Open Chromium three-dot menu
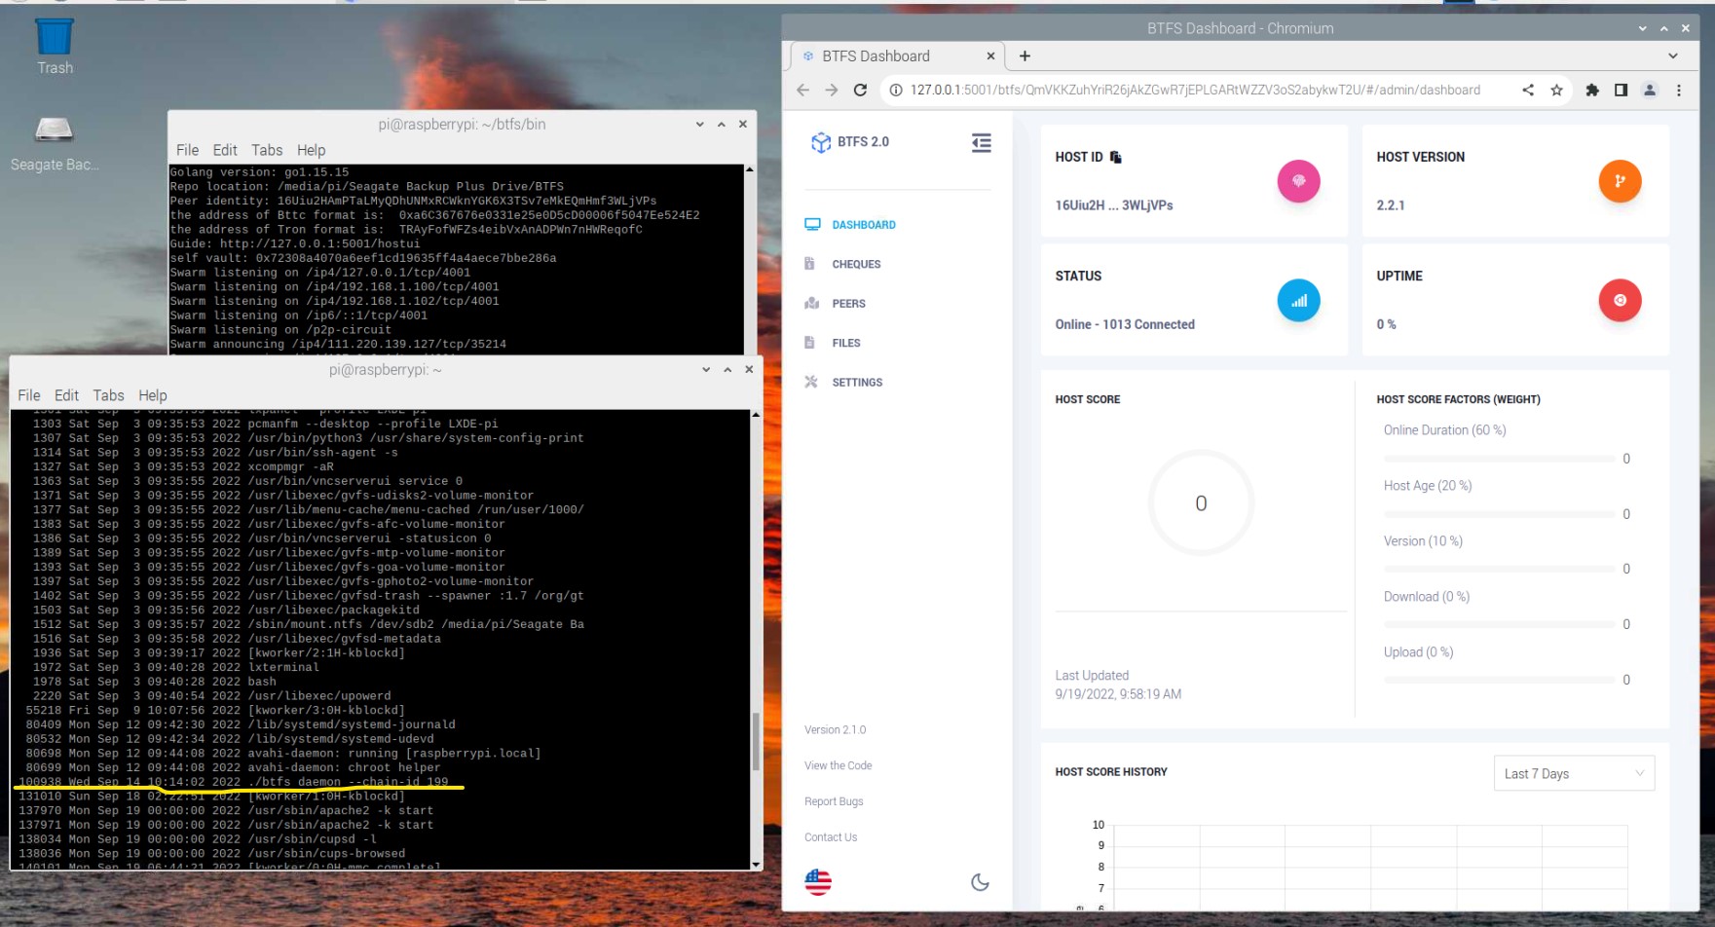Screen dimensions: 1715x927 click(1679, 90)
